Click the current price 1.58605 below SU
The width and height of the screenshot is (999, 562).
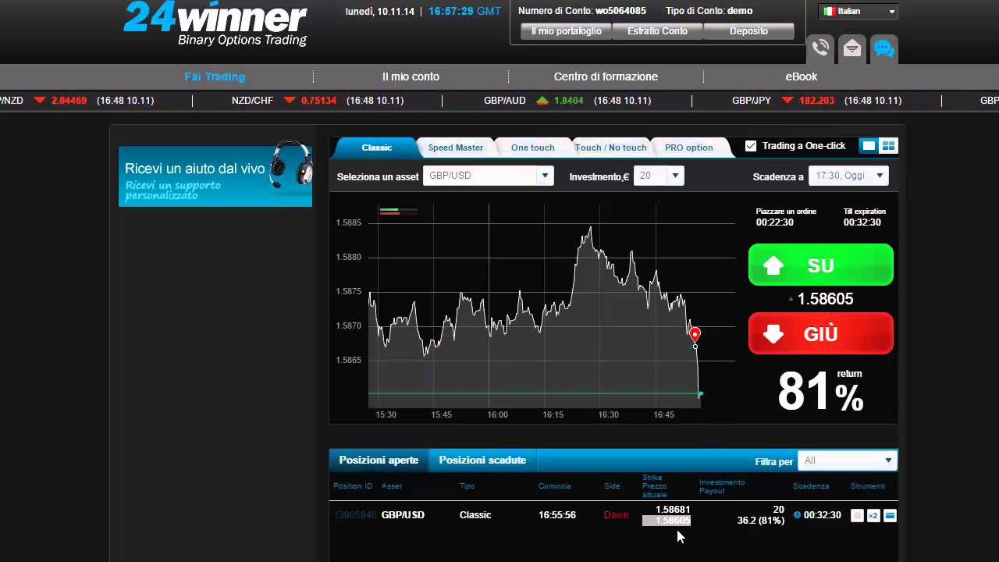[825, 299]
